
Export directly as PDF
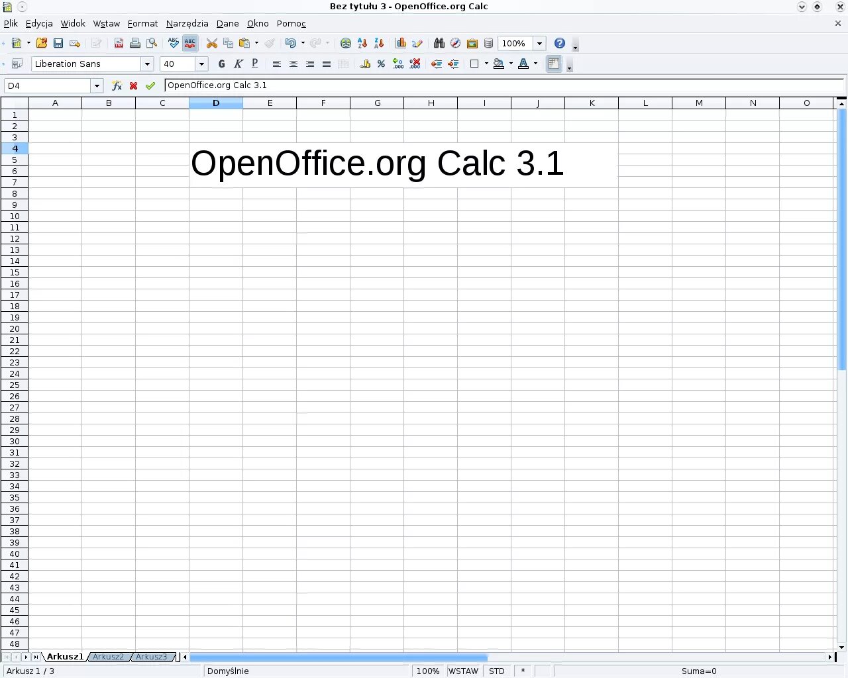119,43
